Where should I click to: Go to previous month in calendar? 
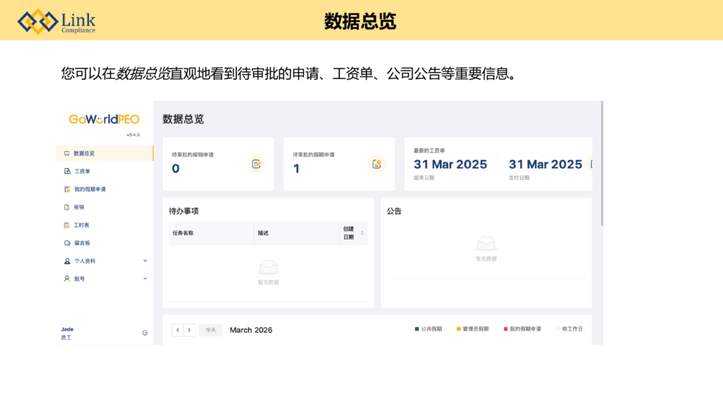178,330
